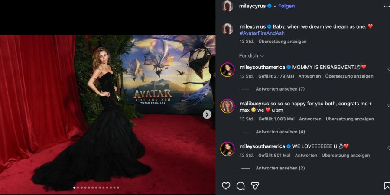Expand Antworten ansehen (2) replies

click(280, 168)
